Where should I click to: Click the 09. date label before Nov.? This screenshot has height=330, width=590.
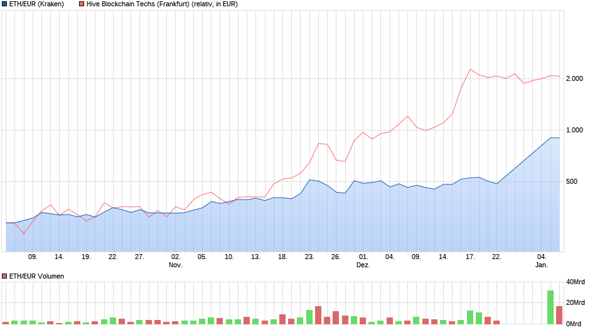33,257
